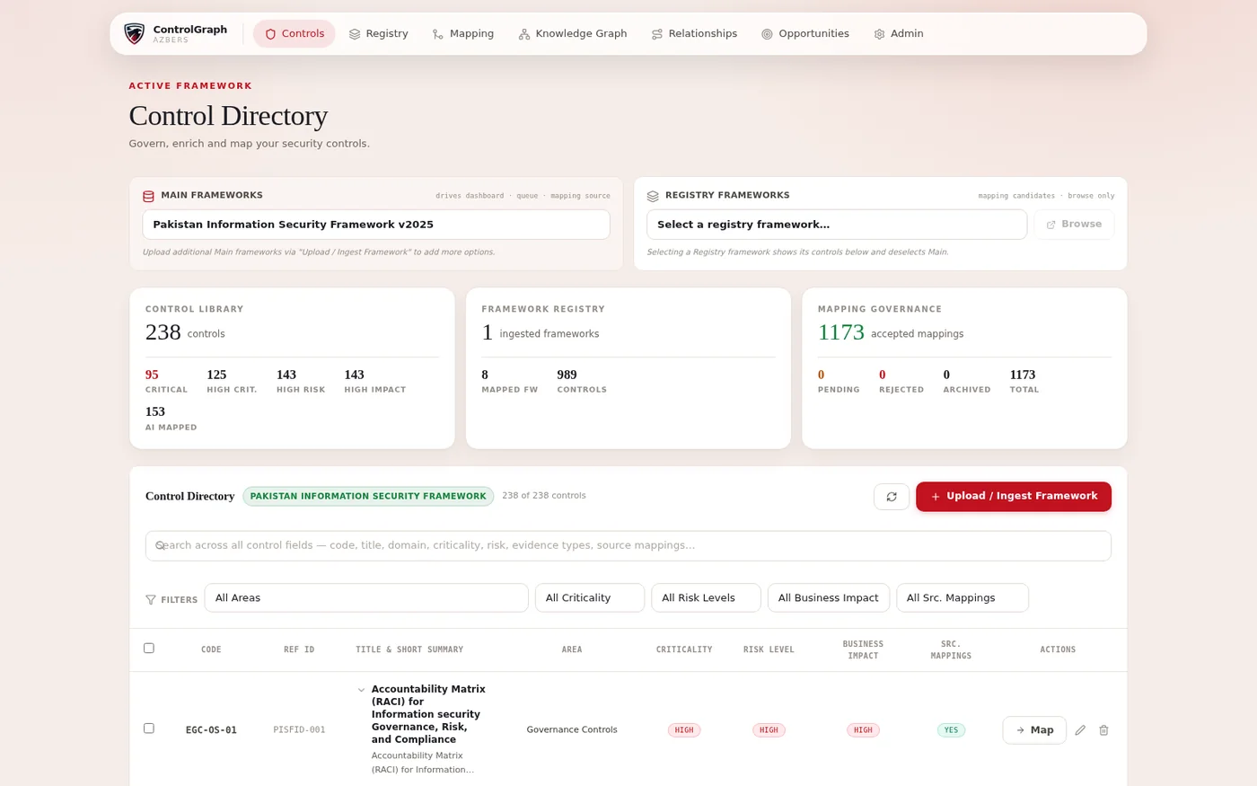This screenshot has width=1257, height=786.
Task: Click the '1173 accepted mappings' figure
Action: click(x=891, y=332)
